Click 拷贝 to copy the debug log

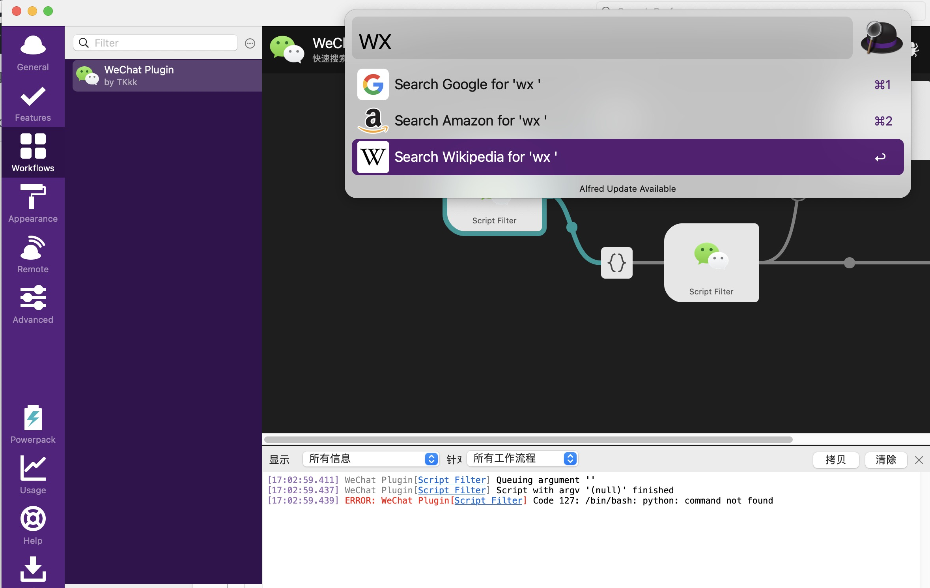click(836, 460)
